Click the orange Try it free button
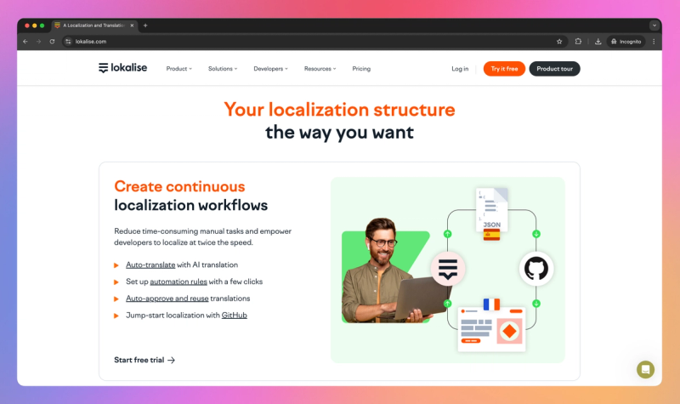The image size is (680, 404). click(504, 69)
